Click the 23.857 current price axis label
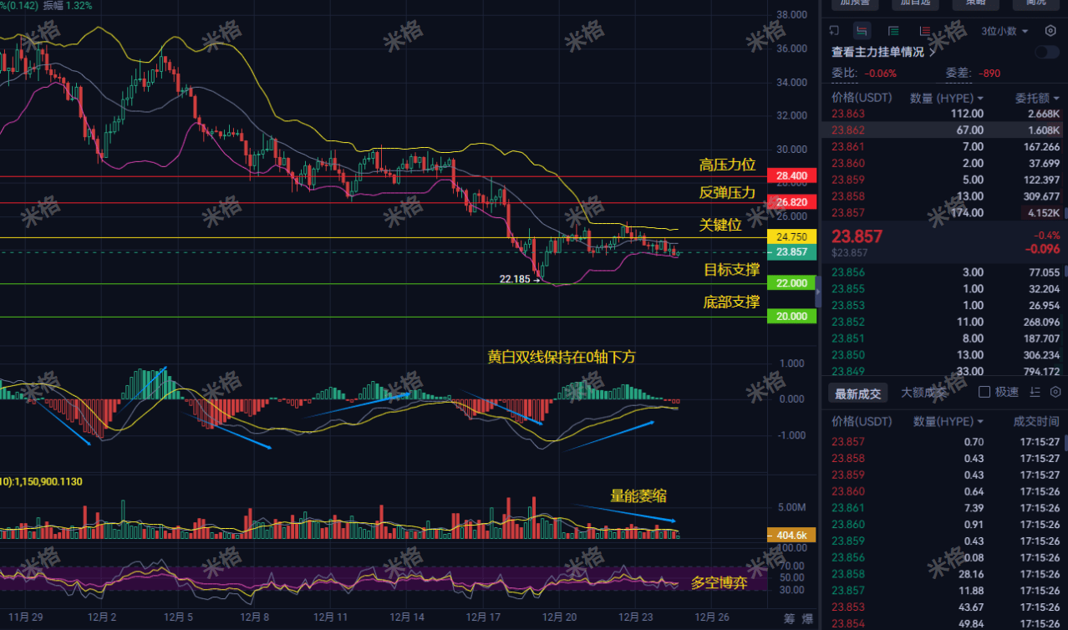The width and height of the screenshot is (1068, 630). (x=791, y=251)
